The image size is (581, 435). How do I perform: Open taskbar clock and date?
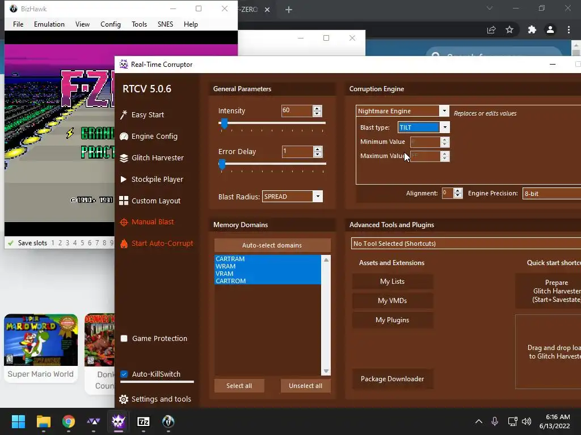point(555,421)
